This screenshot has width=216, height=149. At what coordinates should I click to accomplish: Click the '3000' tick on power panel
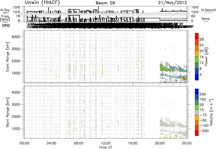coord(16,49)
